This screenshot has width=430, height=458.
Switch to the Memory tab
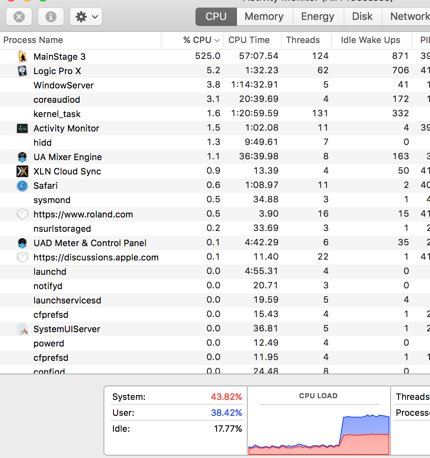[x=264, y=16]
